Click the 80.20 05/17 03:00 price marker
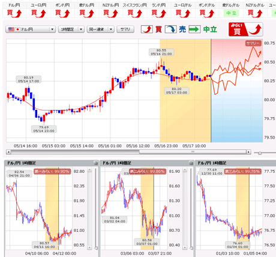This screenshot has height=257, width=276. point(176,91)
